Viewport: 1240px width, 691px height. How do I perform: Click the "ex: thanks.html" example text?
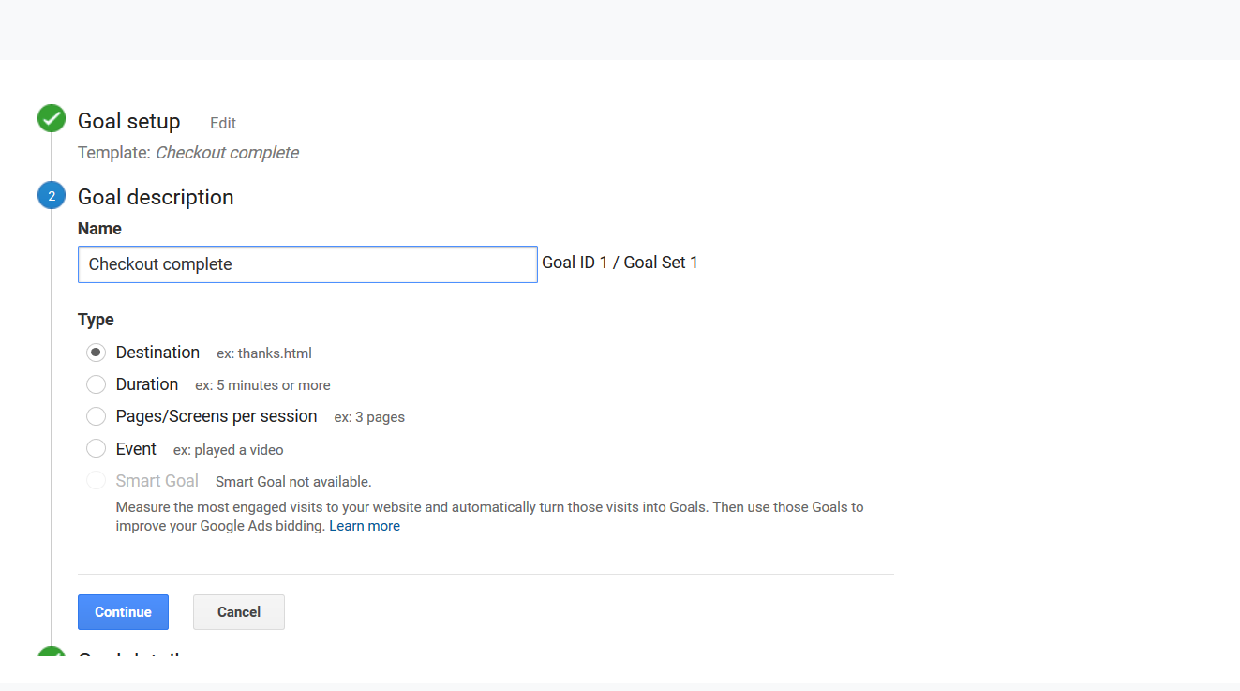coord(264,353)
